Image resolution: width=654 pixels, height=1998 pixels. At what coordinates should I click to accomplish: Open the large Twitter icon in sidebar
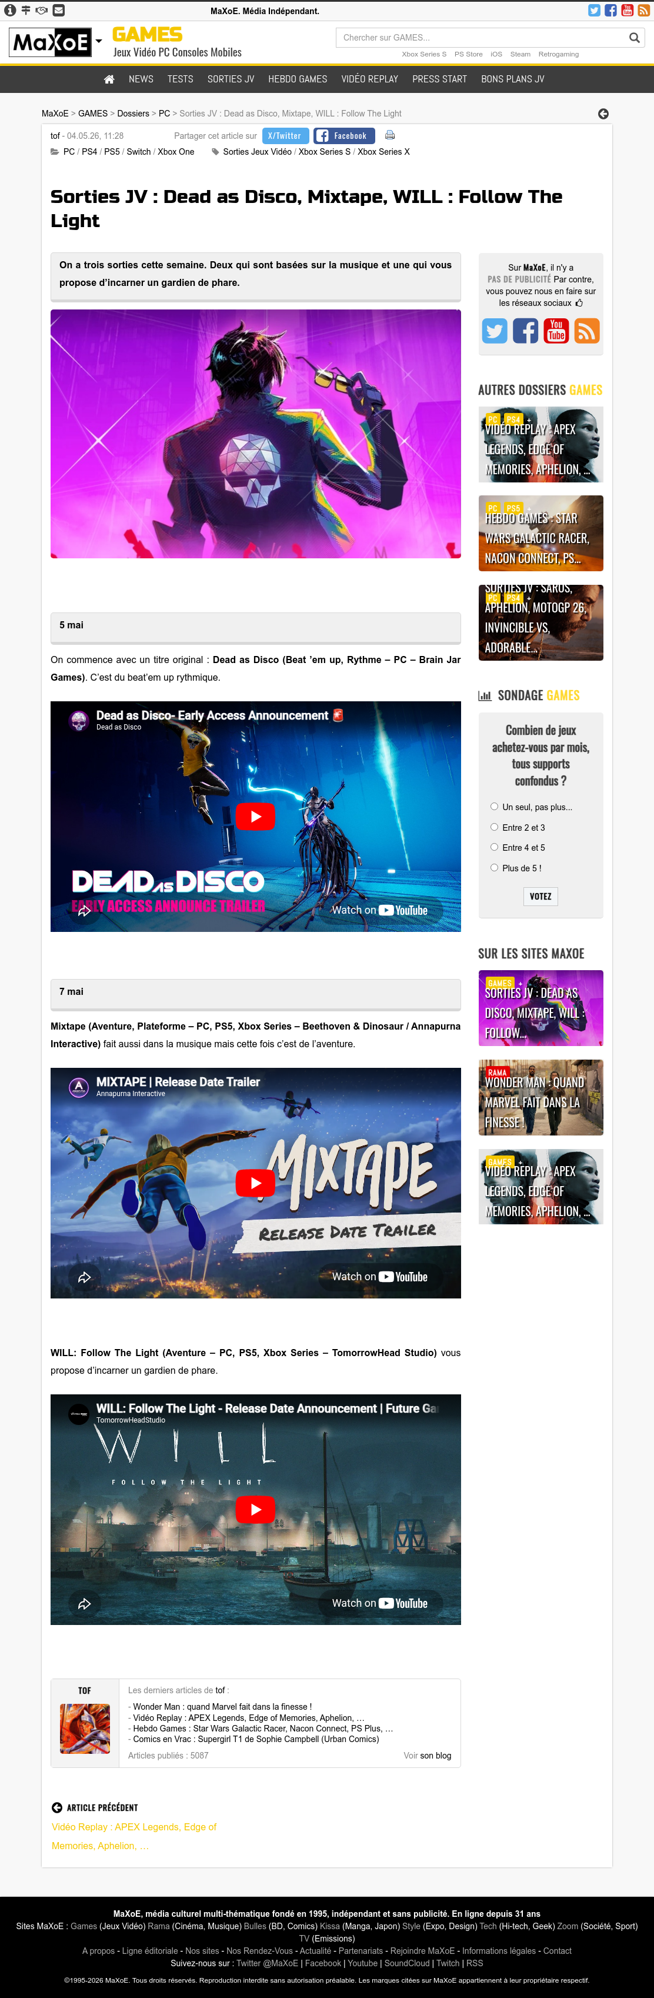(x=494, y=331)
